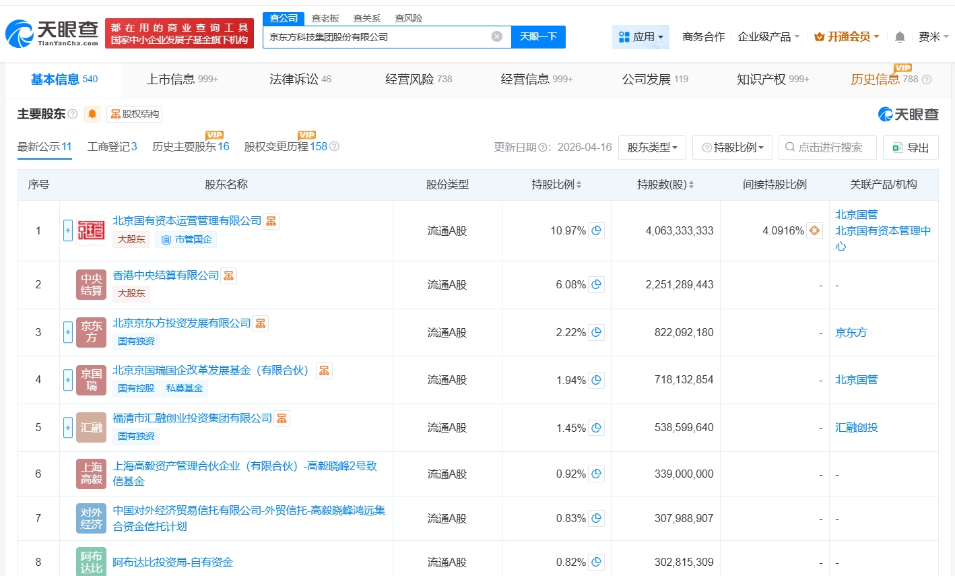Image resolution: width=955 pixels, height=576 pixels.
Task: Select the 工商登记 3 sub-tab
Action: pyautogui.click(x=112, y=146)
